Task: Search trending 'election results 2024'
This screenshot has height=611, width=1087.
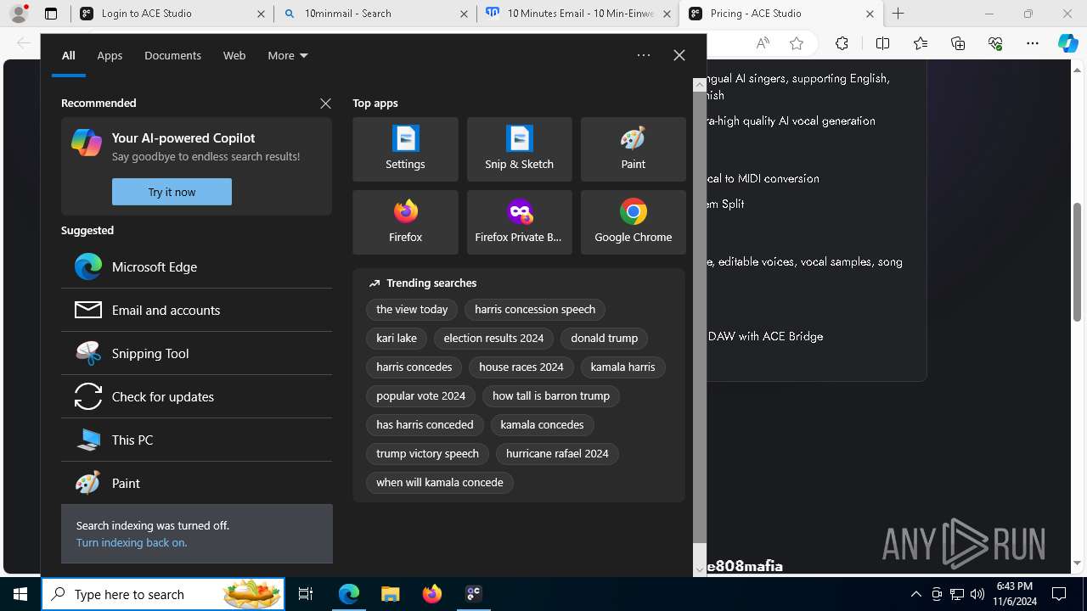Action: 493,339
